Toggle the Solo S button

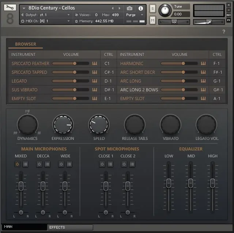tap(152, 8)
